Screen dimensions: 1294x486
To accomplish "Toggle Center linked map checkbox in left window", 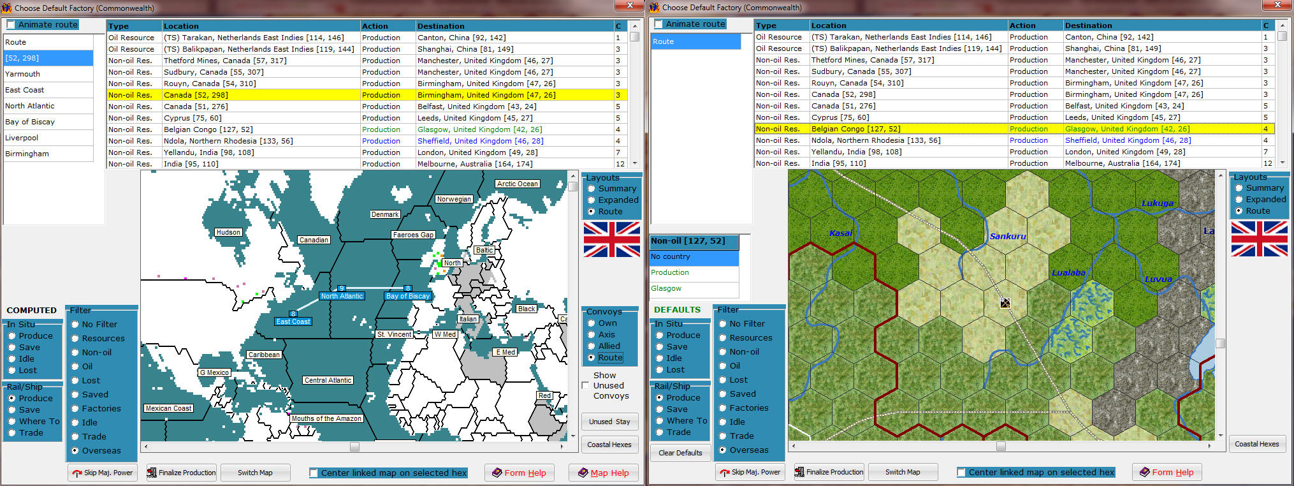I will tap(314, 473).
